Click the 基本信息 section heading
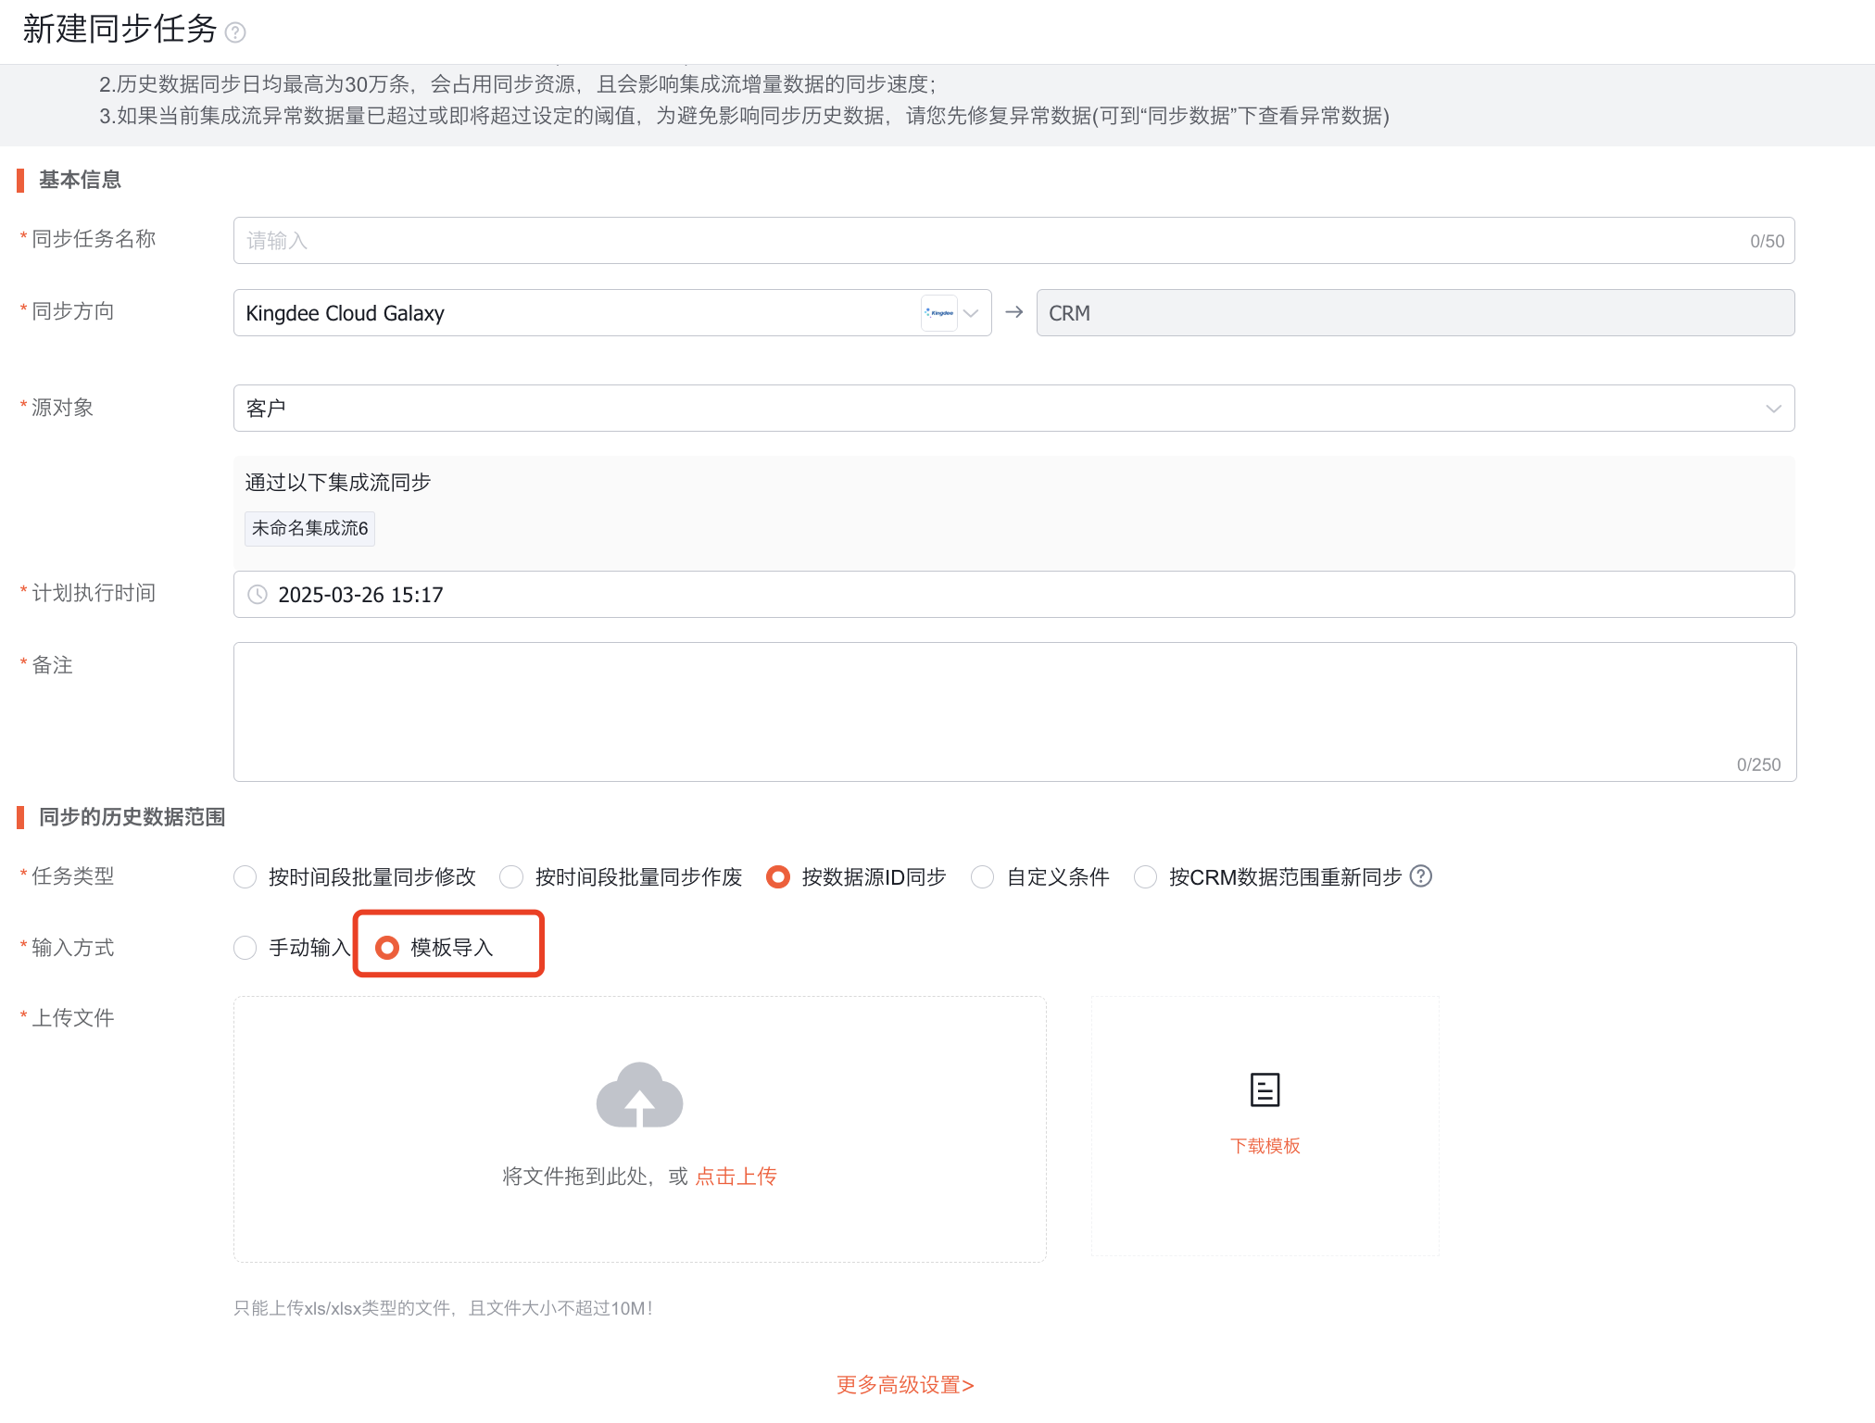This screenshot has width=1875, height=1423. tap(80, 180)
